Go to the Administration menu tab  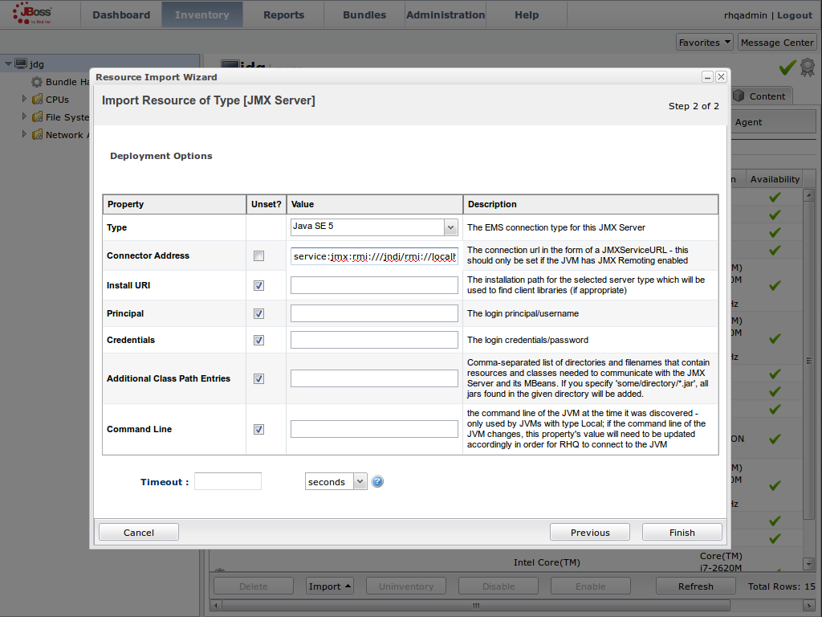[446, 14]
